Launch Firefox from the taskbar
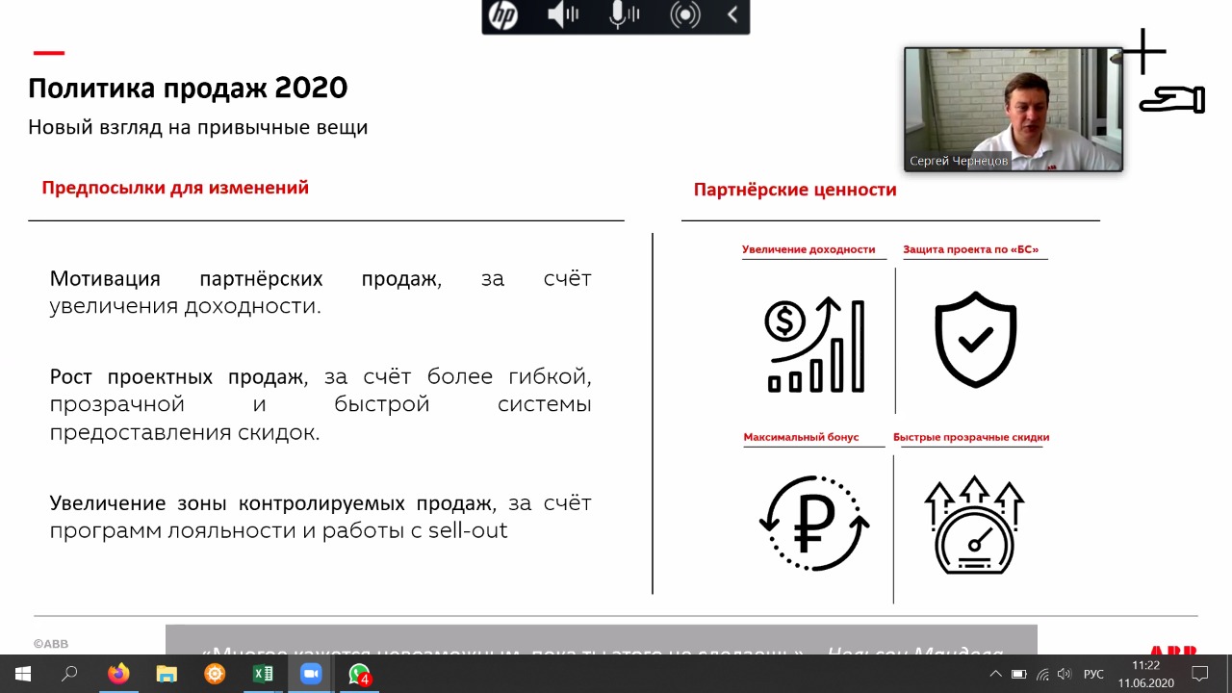Viewport: 1232px width, 693px height. [118, 674]
